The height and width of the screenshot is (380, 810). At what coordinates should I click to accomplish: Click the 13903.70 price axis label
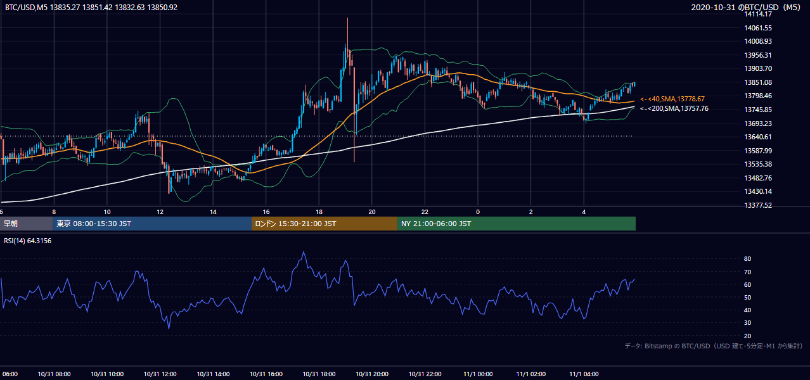point(759,68)
